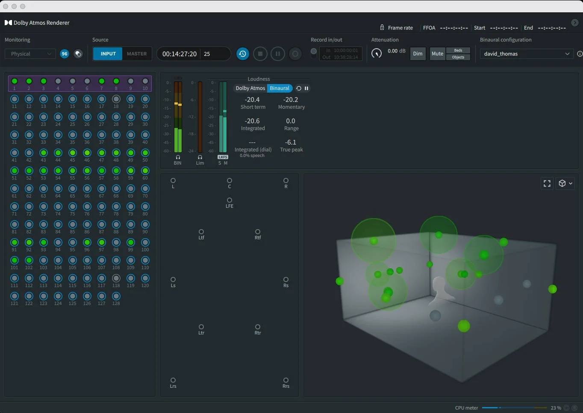
Task: Click the BIN level meter
Action: coord(178,117)
